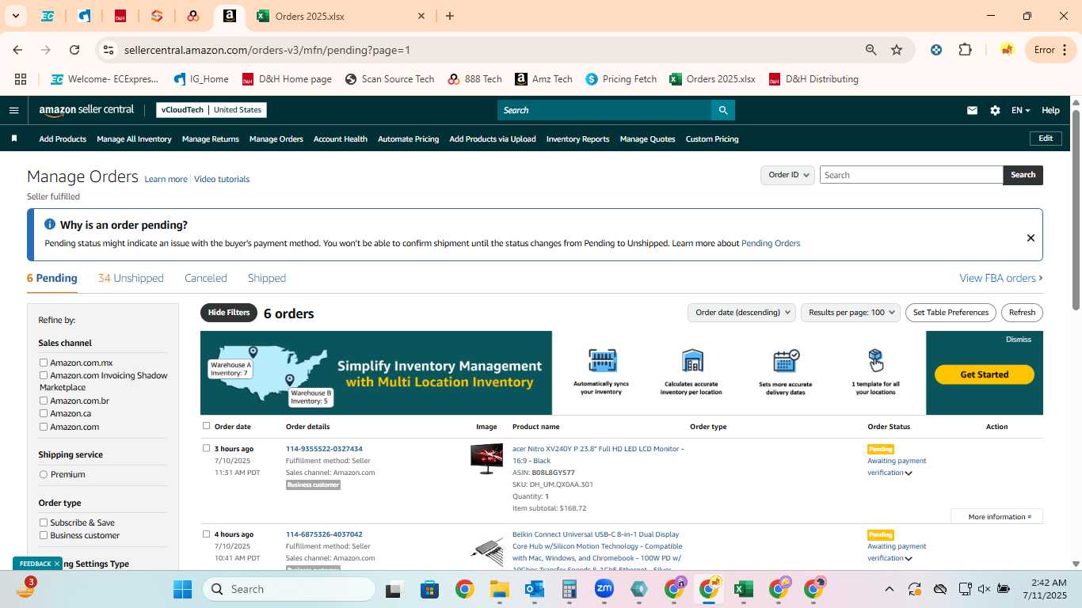
Task: Open the EN language dropdown
Action: [1020, 111]
